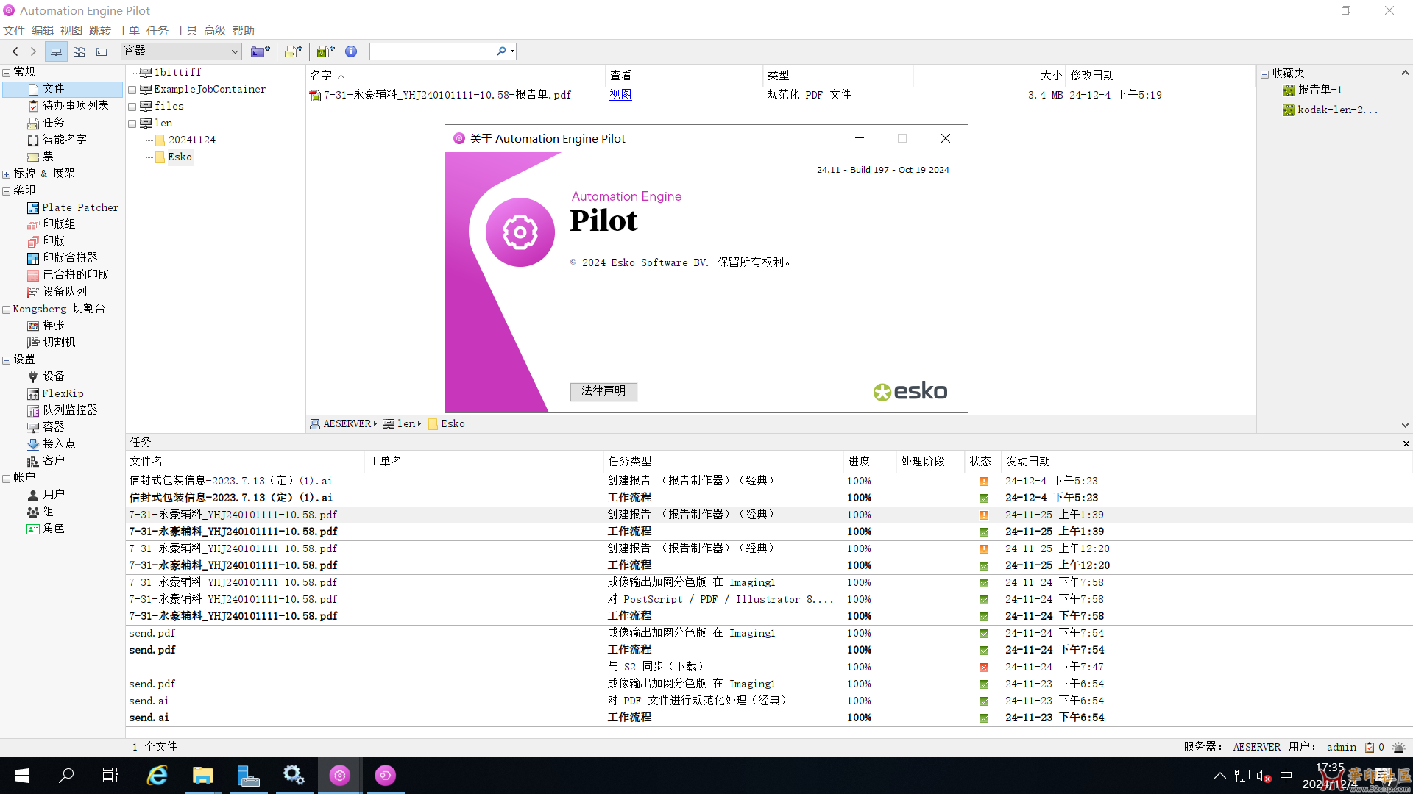The height and width of the screenshot is (794, 1413).
Task: Select the 7-31-永豪辅料 报告单.pdf file row
Action: pos(780,95)
